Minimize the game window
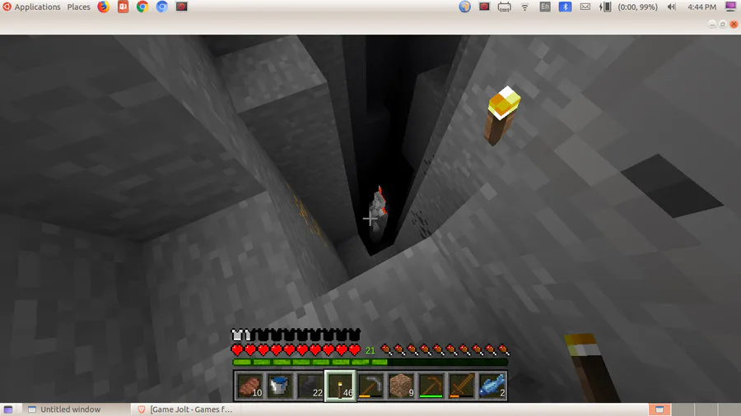The width and height of the screenshot is (741, 416). tap(711, 24)
